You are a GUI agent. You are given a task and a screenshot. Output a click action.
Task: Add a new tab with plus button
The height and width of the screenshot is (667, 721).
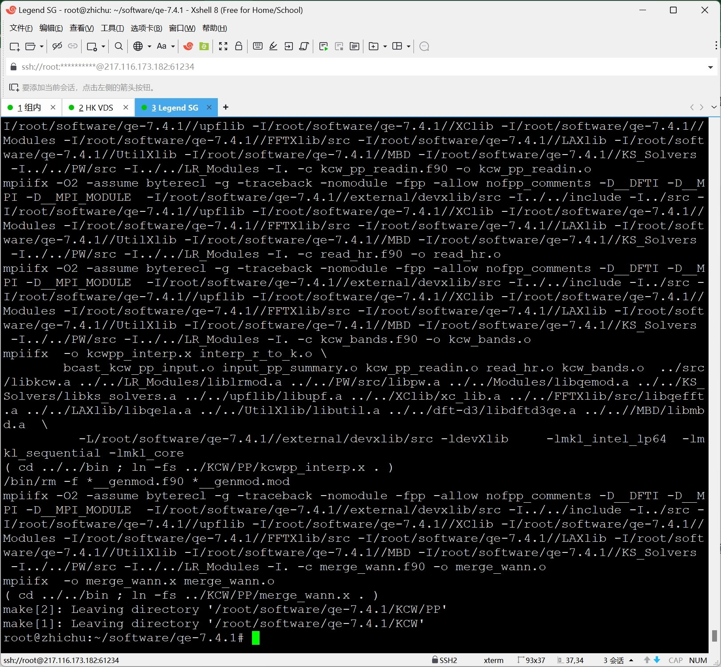pos(226,107)
